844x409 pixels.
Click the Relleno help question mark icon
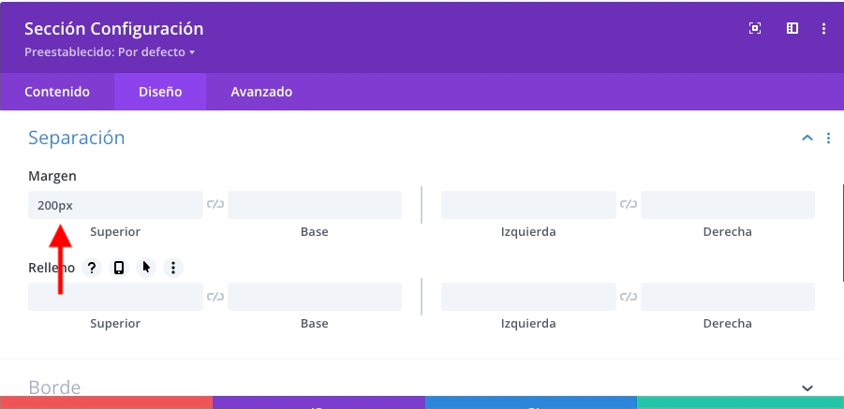92,268
